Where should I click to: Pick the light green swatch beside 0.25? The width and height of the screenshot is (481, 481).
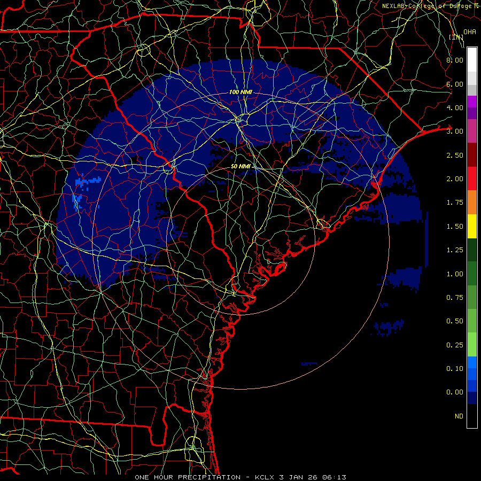(x=472, y=345)
